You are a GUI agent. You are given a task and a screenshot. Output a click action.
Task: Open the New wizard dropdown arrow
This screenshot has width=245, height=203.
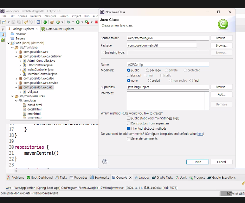pyautogui.click(x=8, y=22)
